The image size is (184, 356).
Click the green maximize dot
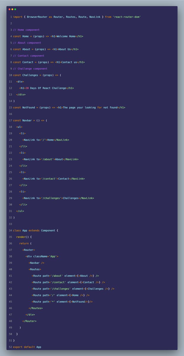(15, 9)
